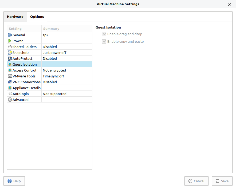Image resolution: width=236 pixels, height=189 pixels.
Task: Click the Shared Folders folder icon
Action: (x=10, y=47)
